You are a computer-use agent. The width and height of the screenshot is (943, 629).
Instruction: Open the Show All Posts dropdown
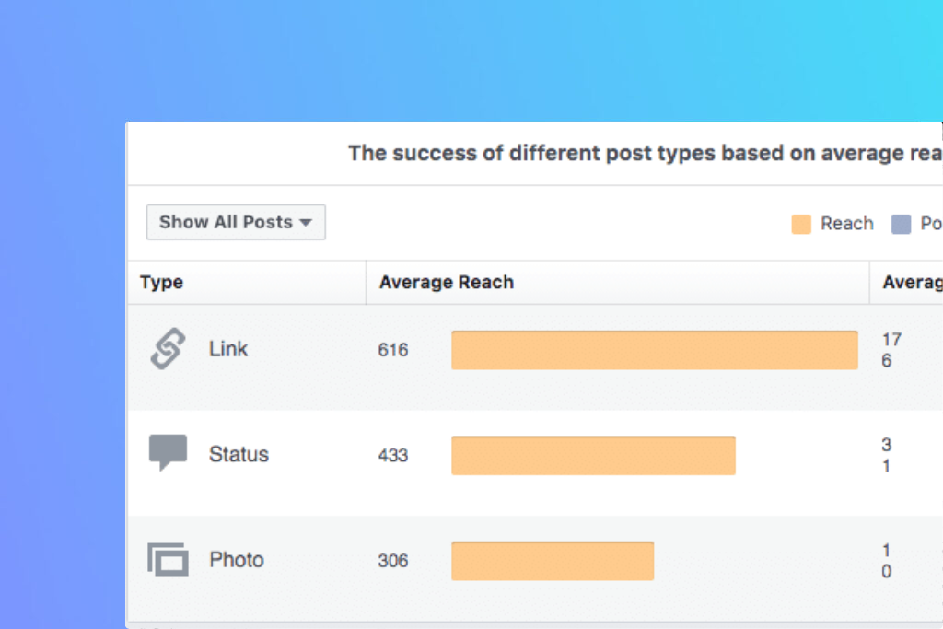pos(236,222)
